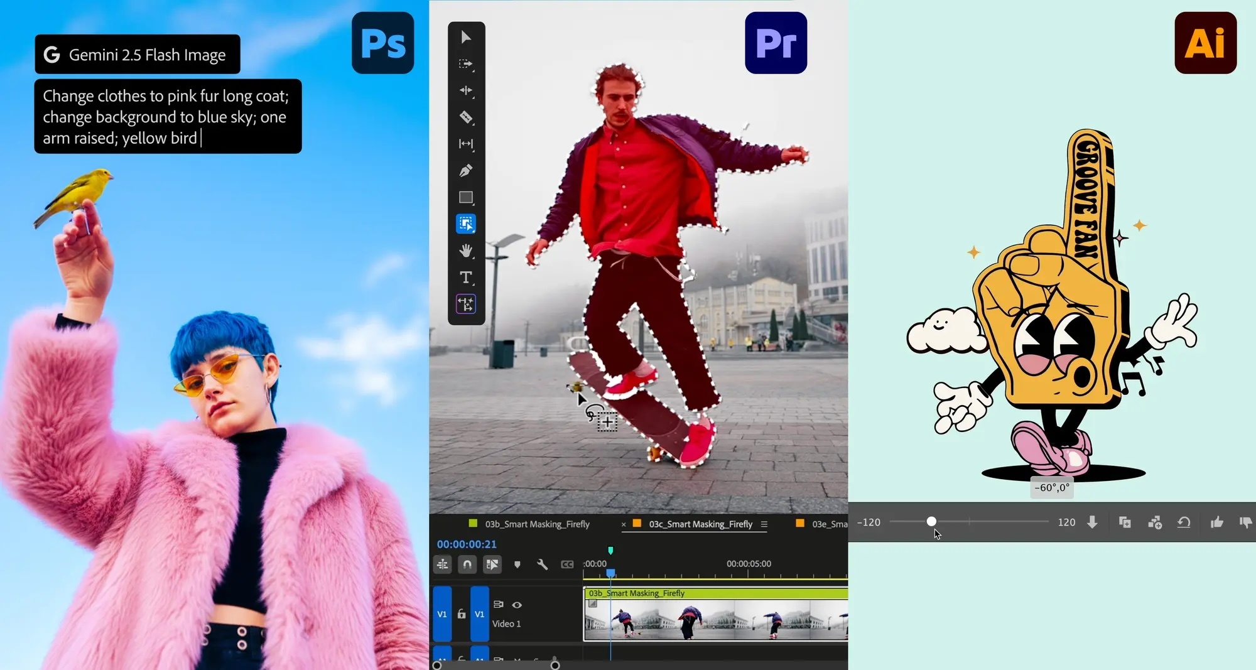Select the Type tool
The image size is (1256, 670).
(466, 277)
